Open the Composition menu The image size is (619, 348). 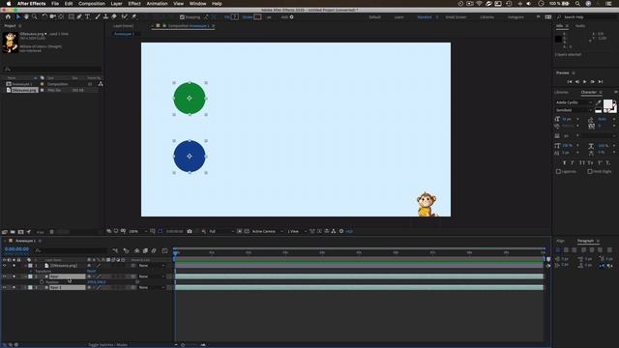(x=92, y=4)
